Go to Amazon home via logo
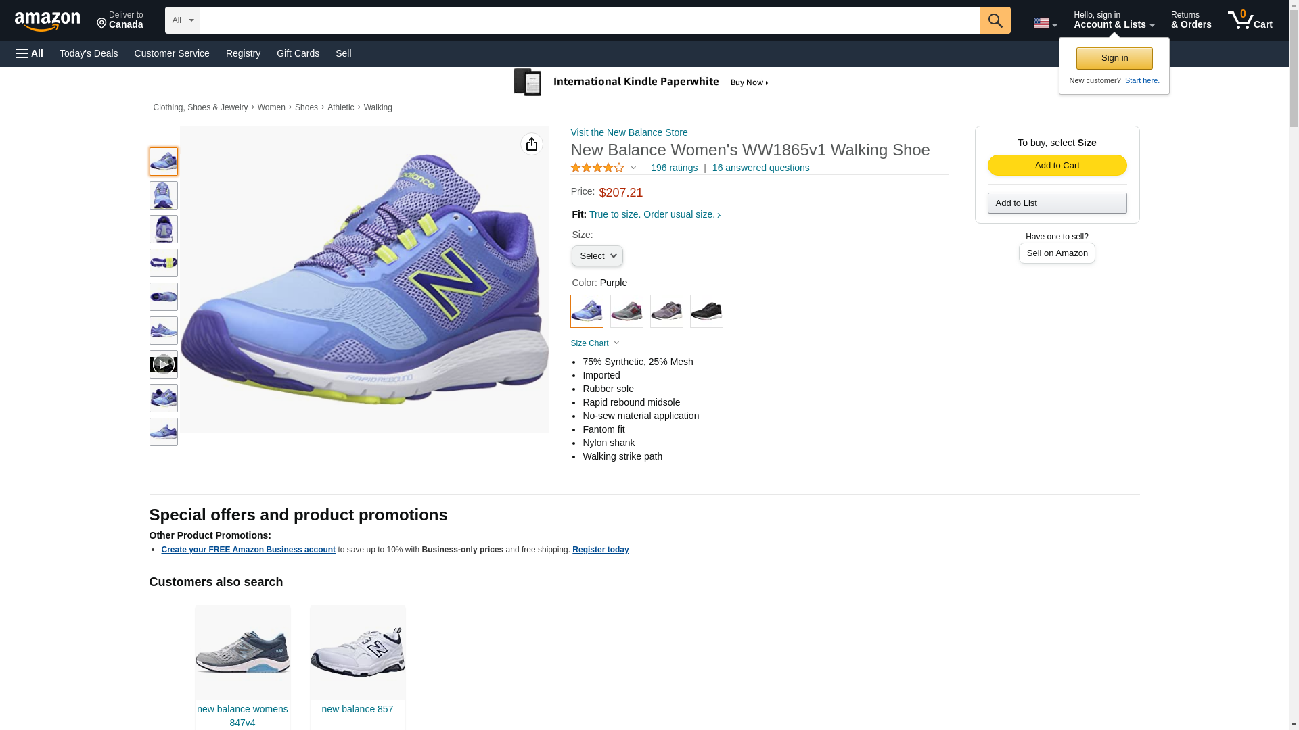Image resolution: width=1299 pixels, height=730 pixels. (x=47, y=21)
